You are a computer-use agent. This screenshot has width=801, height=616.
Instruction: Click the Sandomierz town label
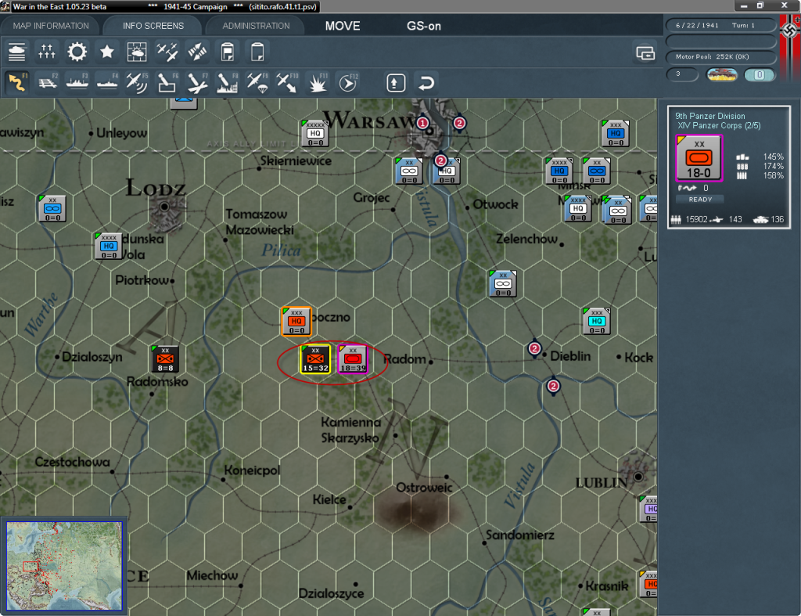tap(520, 535)
